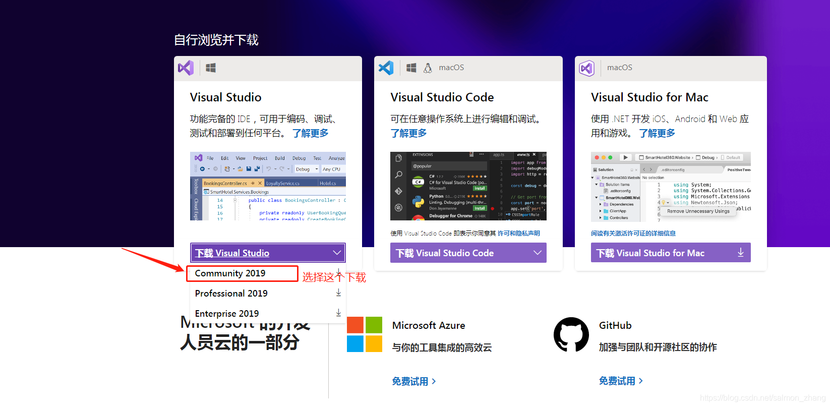Image resolution: width=830 pixels, height=407 pixels.
Task: Click the Visual Studio IDE screenshot thumbnail
Action: tap(268, 186)
